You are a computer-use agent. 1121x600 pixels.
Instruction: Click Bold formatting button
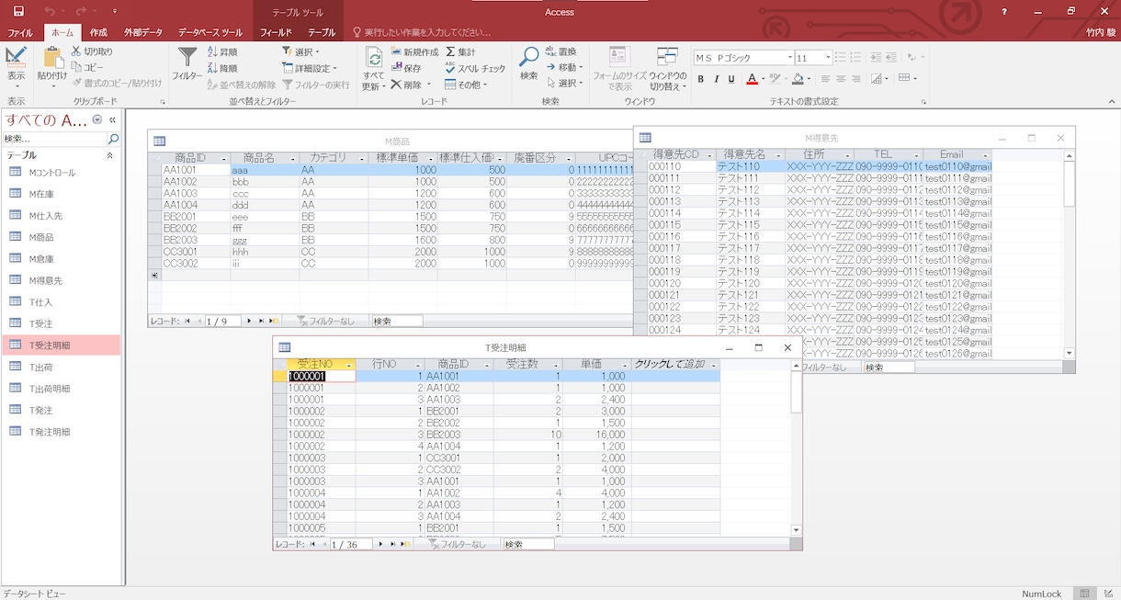pyautogui.click(x=700, y=79)
